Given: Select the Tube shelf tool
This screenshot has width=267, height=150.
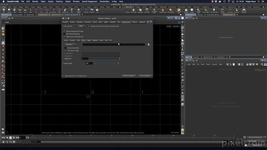Looking at the screenshot, I should pyautogui.click(x=15, y=11).
